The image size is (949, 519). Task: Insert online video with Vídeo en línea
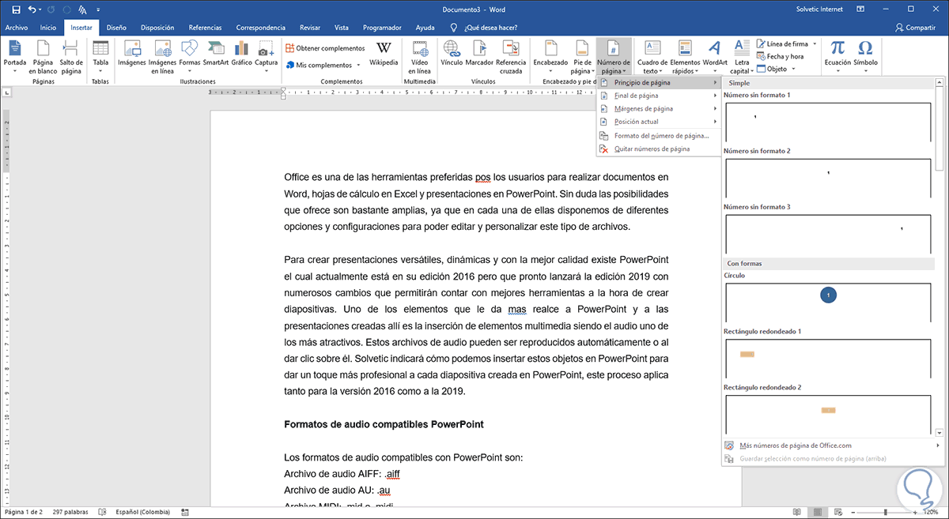pos(420,56)
